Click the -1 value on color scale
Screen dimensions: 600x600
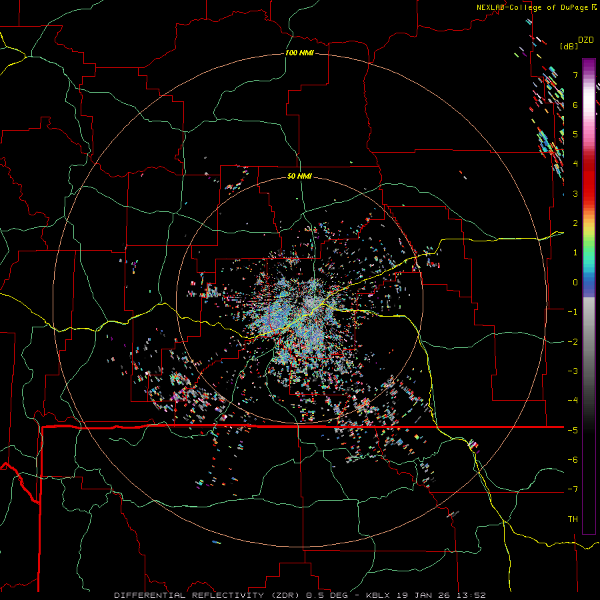point(573,312)
